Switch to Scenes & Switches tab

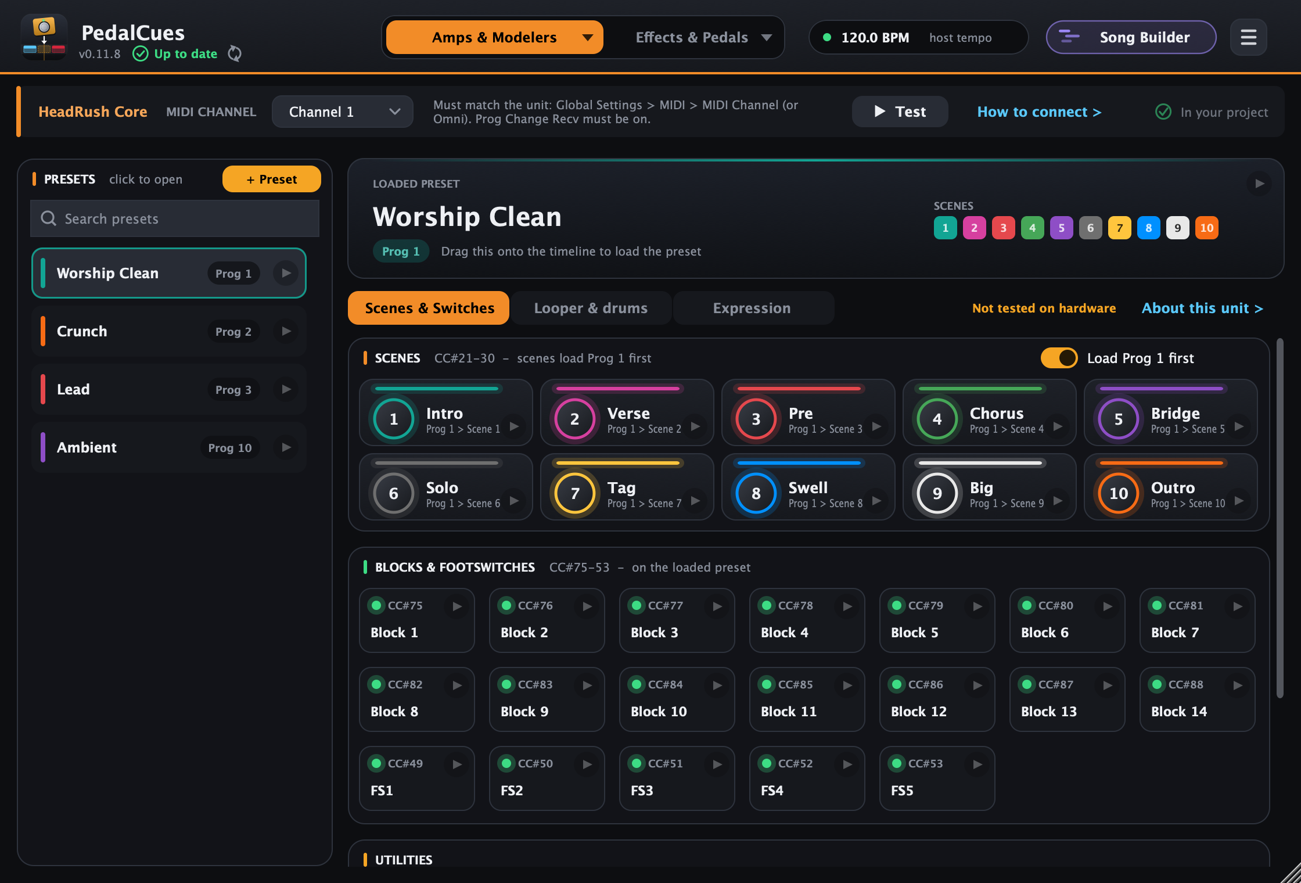coord(429,308)
